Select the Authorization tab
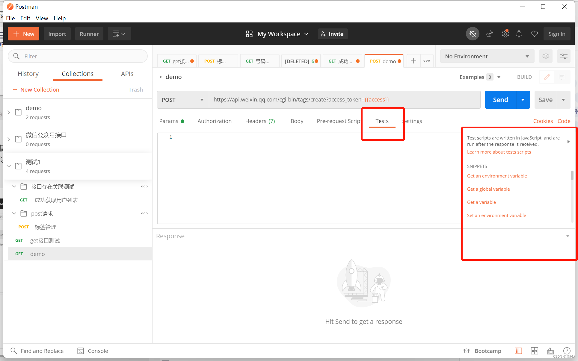 coord(215,121)
